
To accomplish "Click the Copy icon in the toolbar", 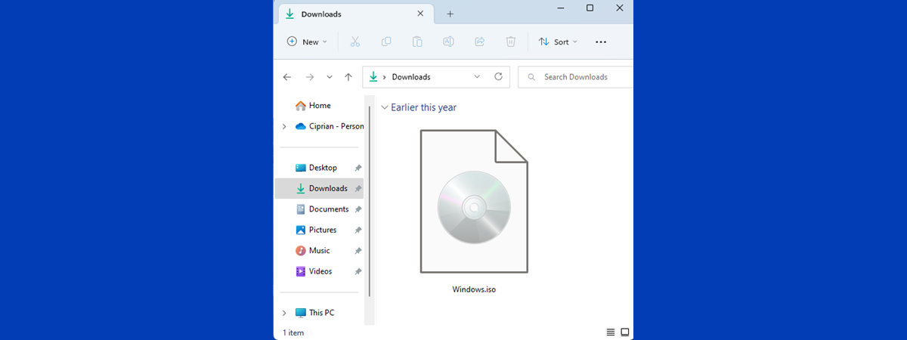I will 386,42.
